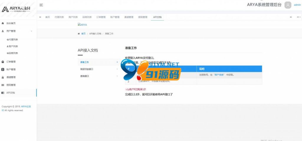Image resolution: width=302 pixels, height=141 pixels.
Task: Open 代理列表 in the sidebar
Action: 12,39
